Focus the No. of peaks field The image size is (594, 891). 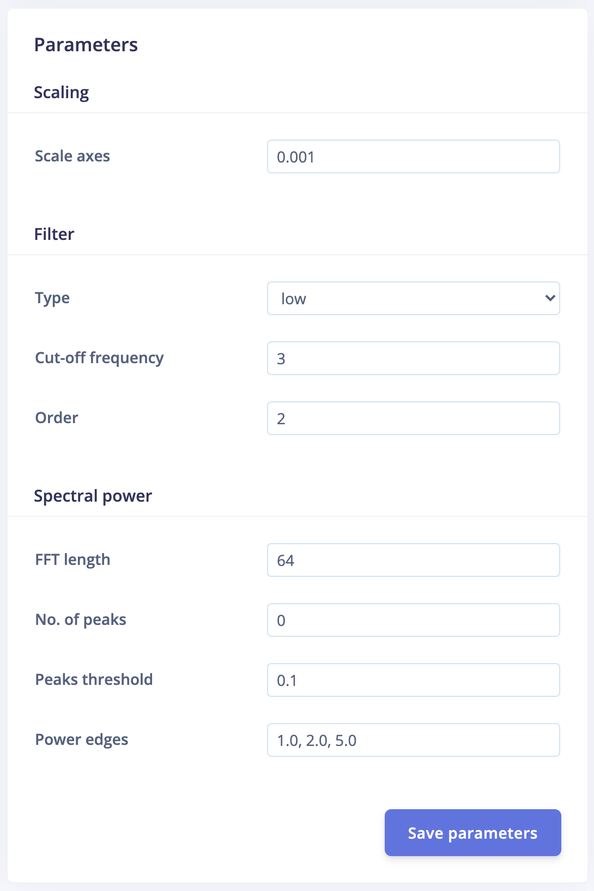click(x=413, y=620)
